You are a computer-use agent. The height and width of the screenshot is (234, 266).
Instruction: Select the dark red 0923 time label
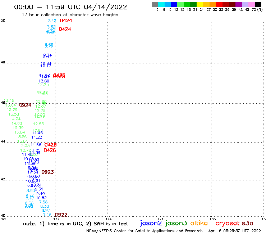click(47, 172)
